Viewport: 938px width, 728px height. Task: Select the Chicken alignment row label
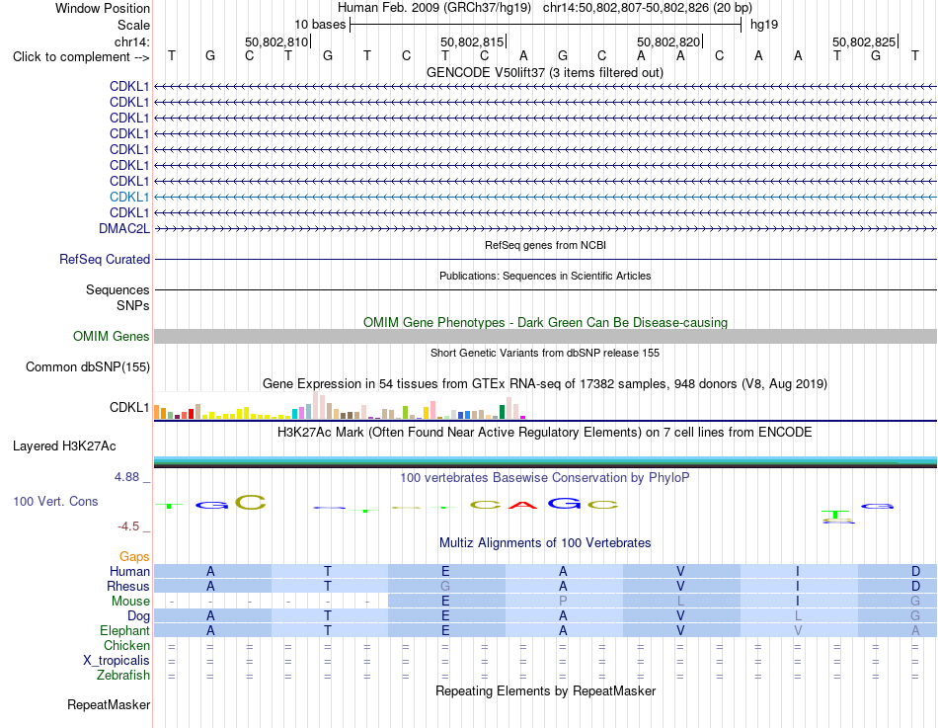tap(126, 645)
